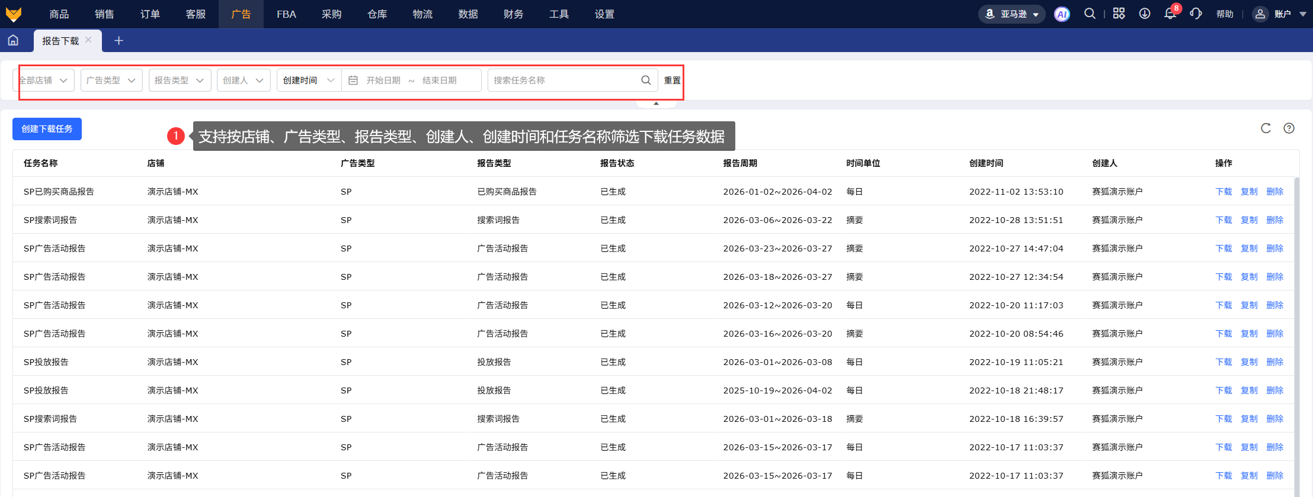Refresh the download task list

pos(1266,128)
